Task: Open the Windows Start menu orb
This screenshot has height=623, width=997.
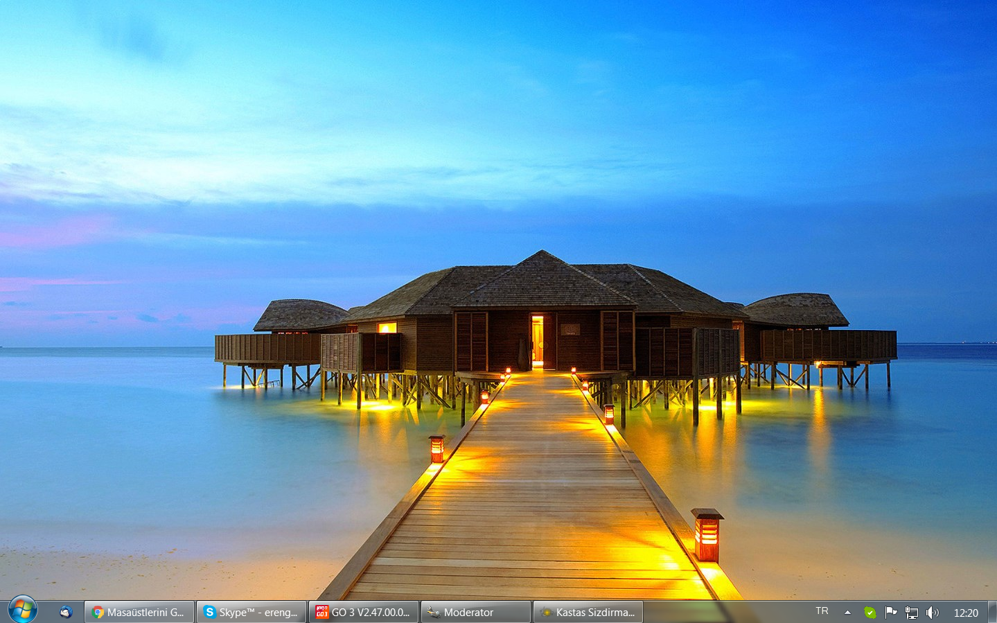Action: [22, 610]
